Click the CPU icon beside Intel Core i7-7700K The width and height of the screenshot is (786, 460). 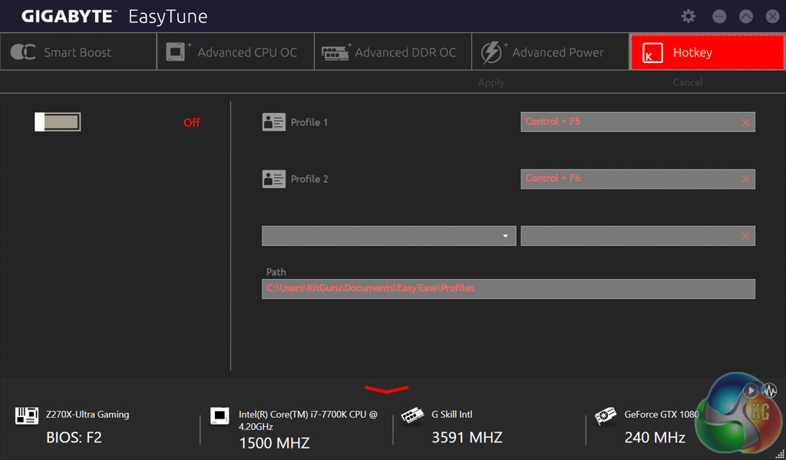220,416
